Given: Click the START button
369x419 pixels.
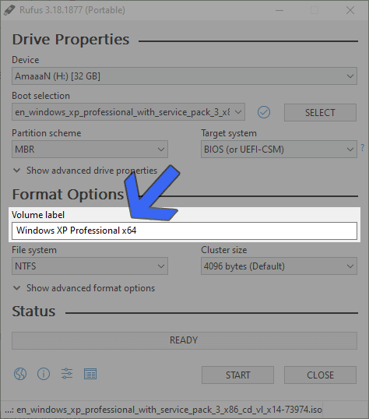Looking at the screenshot, I should pos(237,375).
